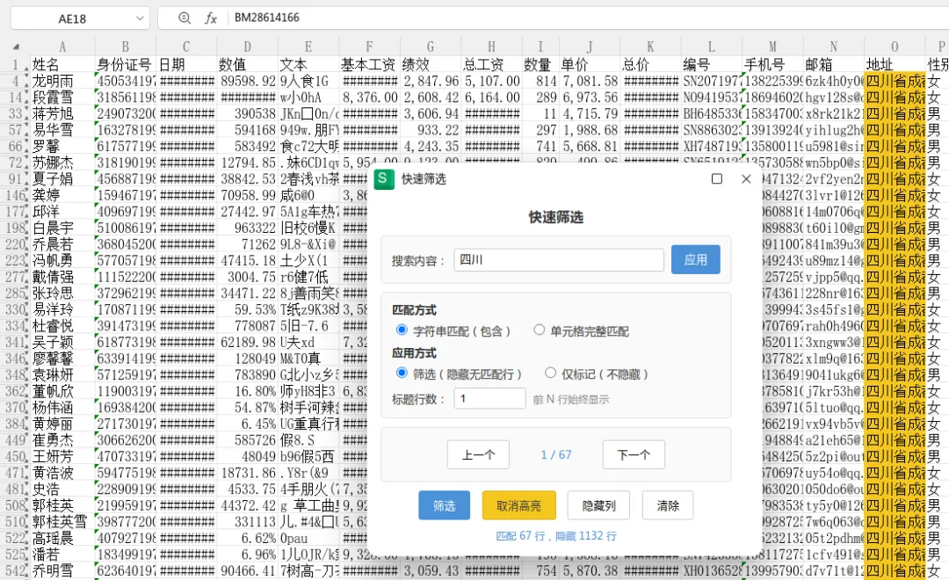Screen dimensions: 949x580
Task: Click cell with value 390538
Action: [247, 114]
